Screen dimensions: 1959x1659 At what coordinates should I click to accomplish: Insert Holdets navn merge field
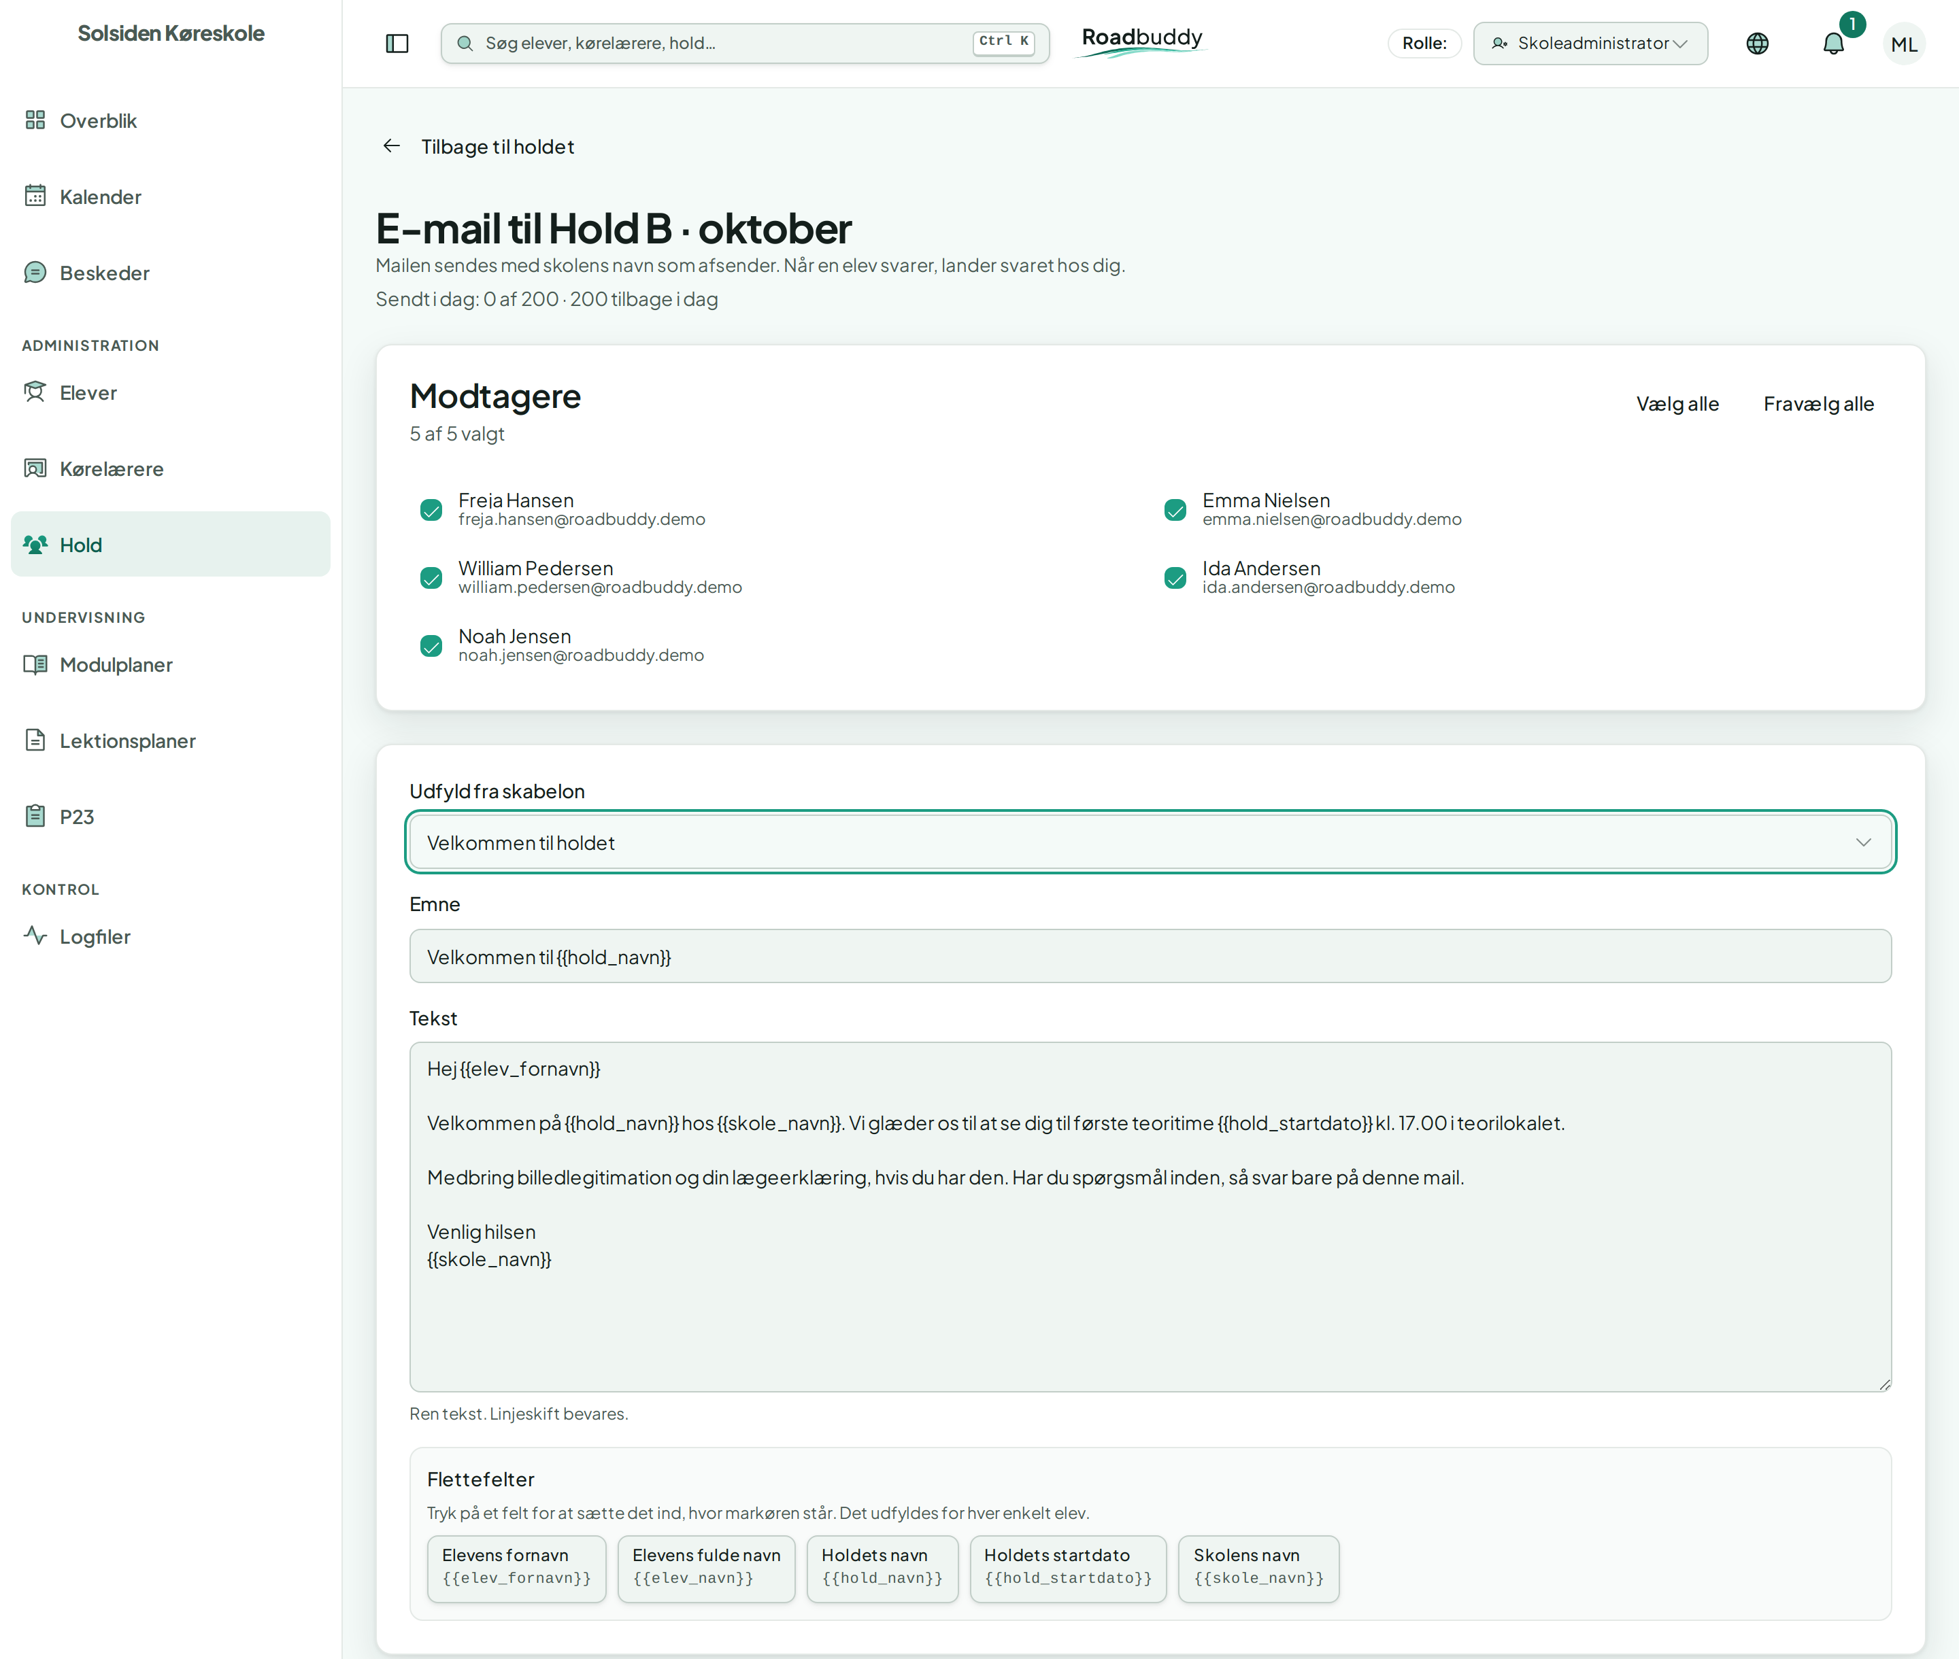click(x=882, y=1569)
